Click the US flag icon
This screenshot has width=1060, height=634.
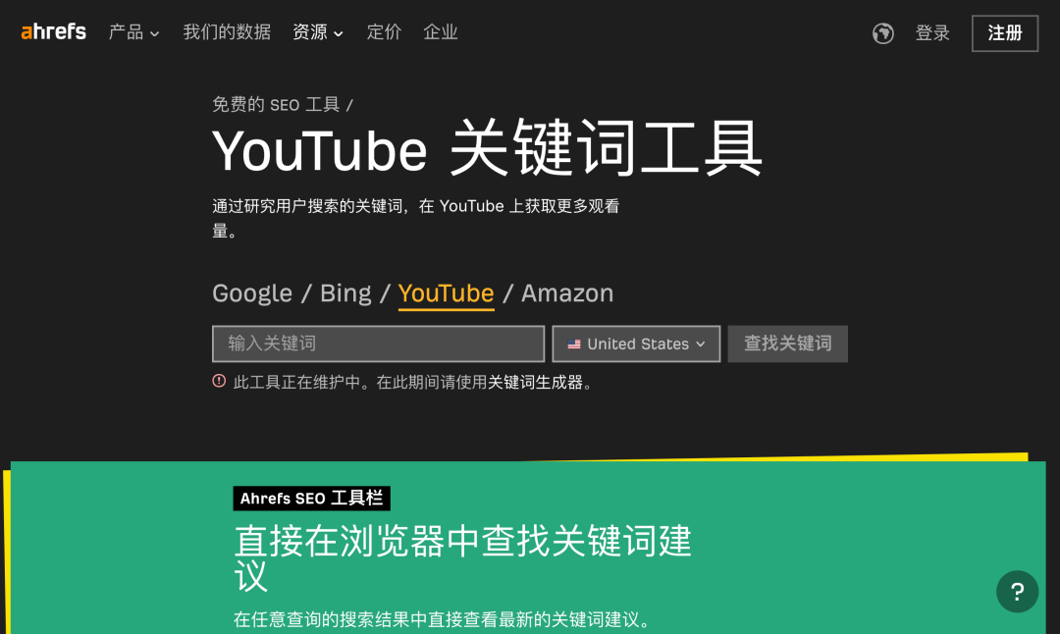tap(574, 344)
